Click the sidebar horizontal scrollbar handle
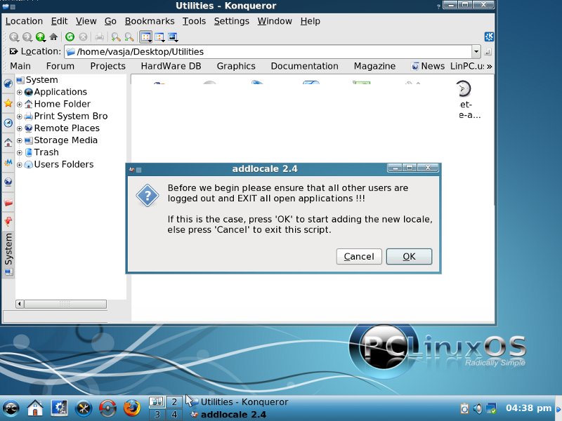Image resolution: width=562 pixels, height=421 pixels. click(x=65, y=304)
